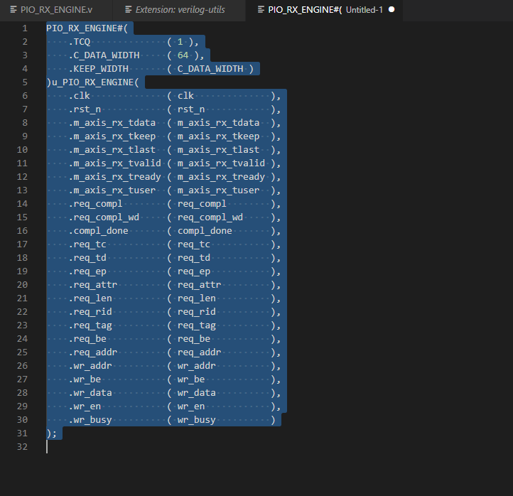Click the .req_td port name
This screenshot has width=513, height=496.
[x=87, y=258]
